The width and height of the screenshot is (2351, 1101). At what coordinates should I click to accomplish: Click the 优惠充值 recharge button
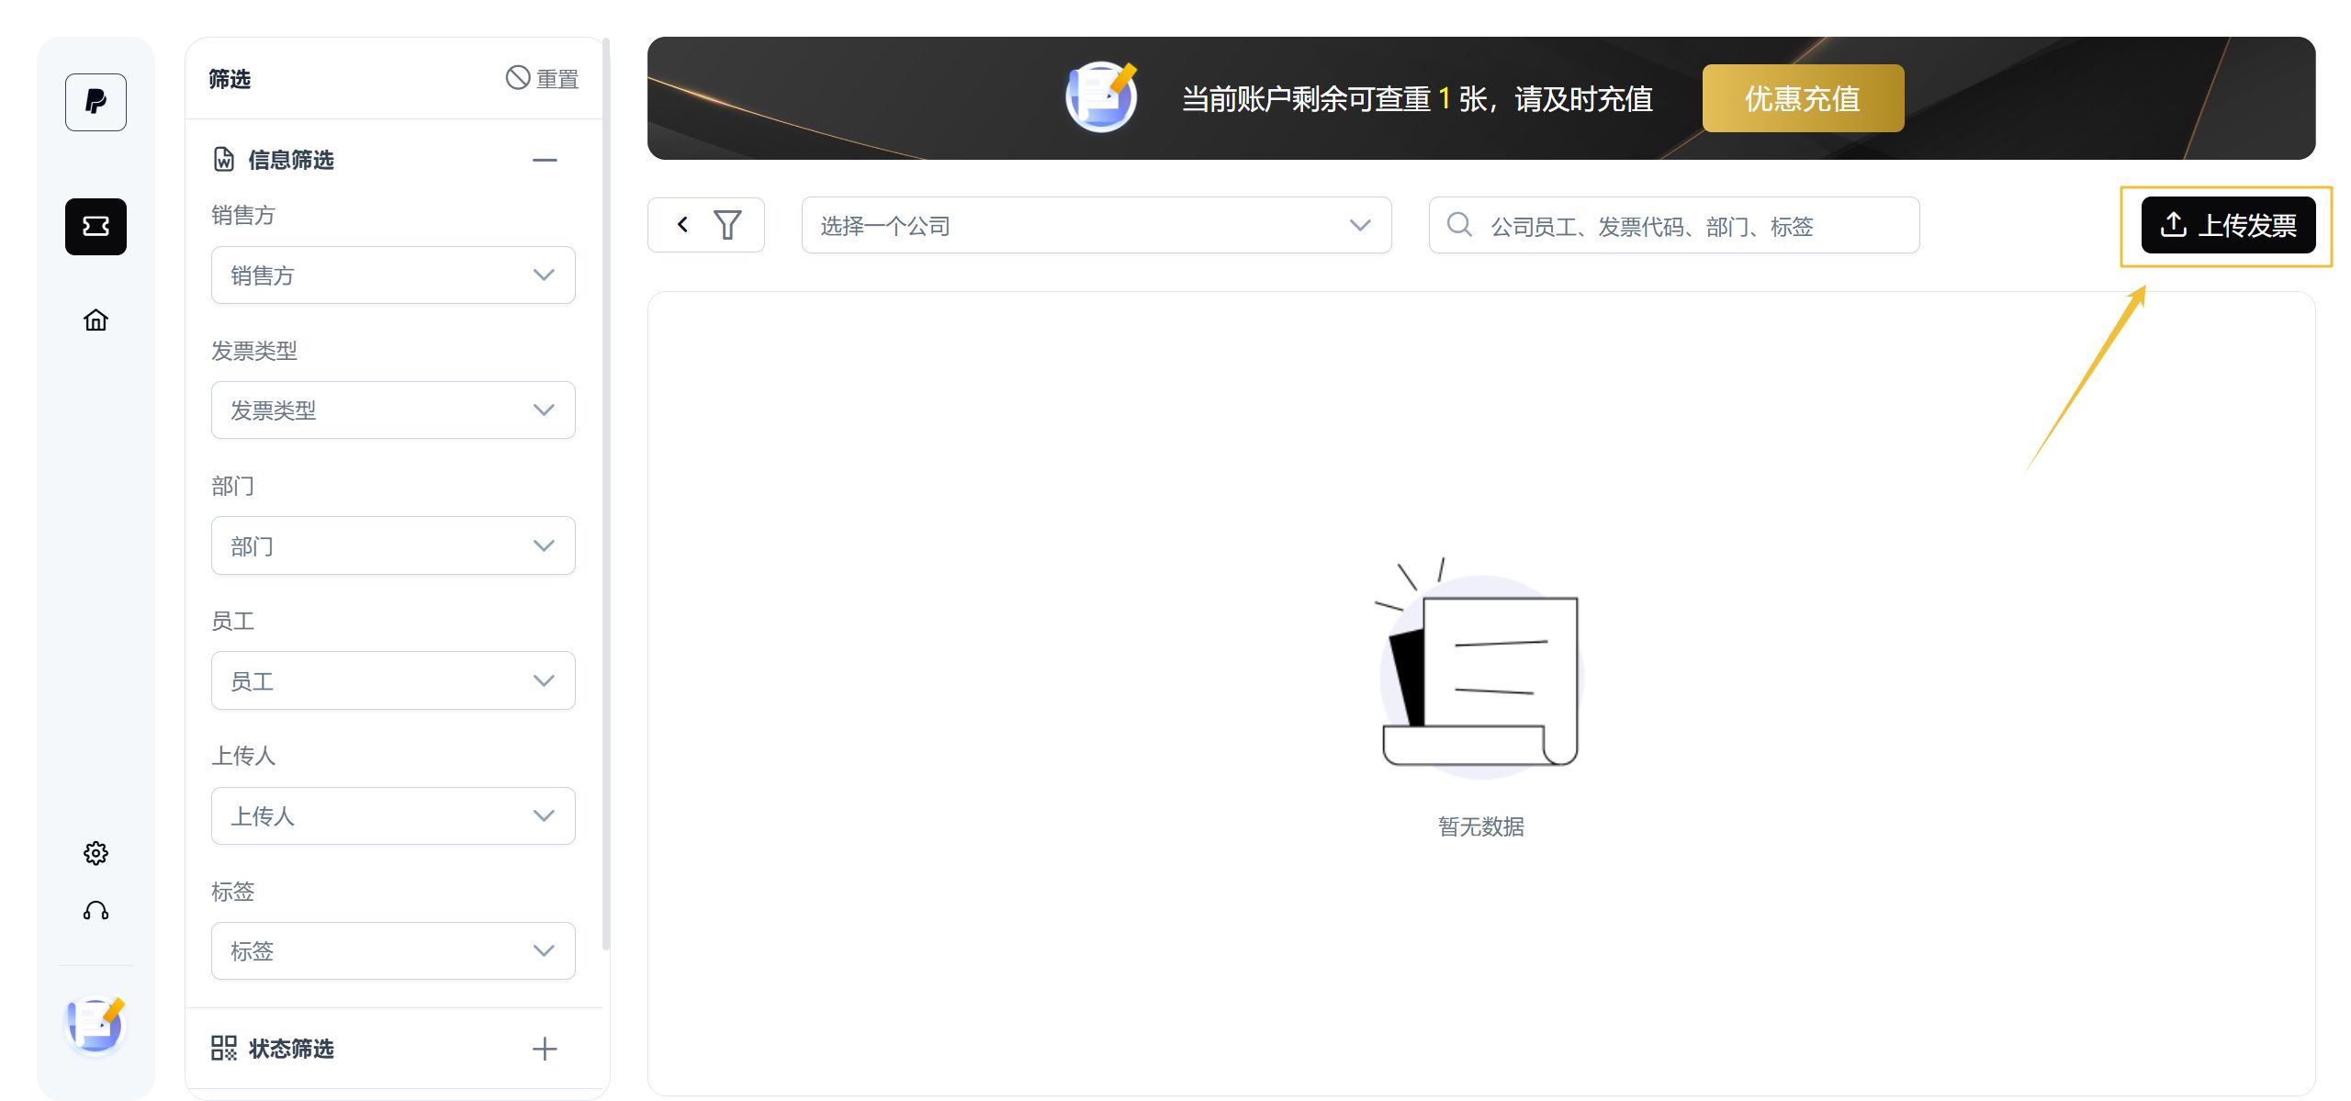point(1803,98)
